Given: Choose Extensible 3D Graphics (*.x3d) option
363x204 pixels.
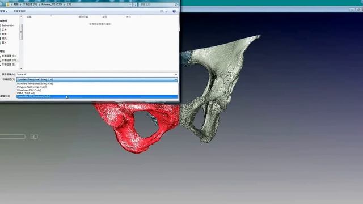Looking at the screenshot, I should tap(97, 96).
